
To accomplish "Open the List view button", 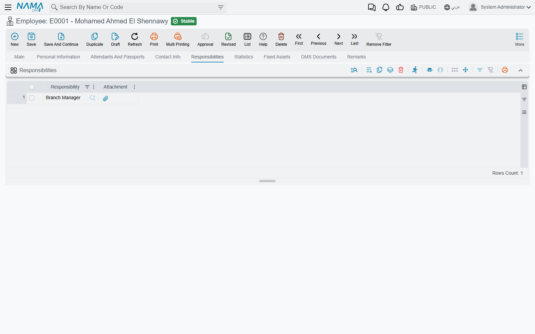I will tap(247, 39).
